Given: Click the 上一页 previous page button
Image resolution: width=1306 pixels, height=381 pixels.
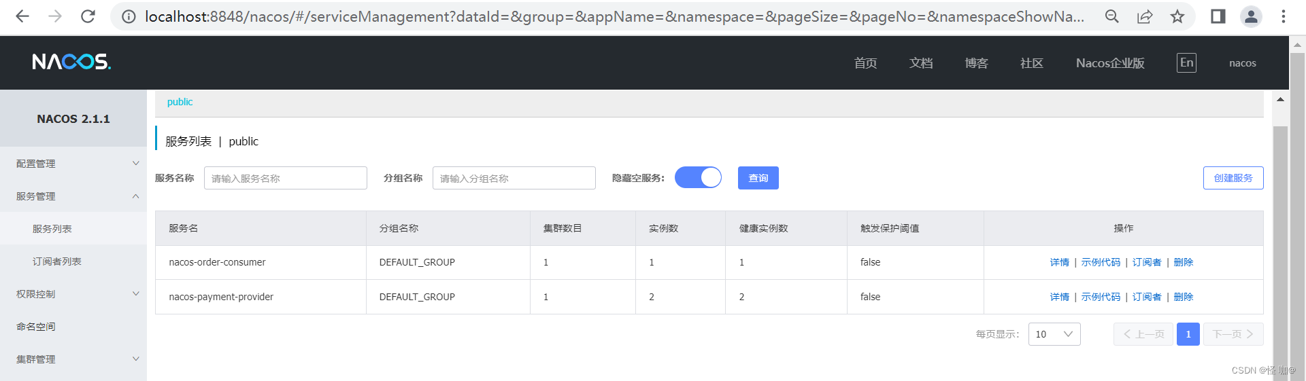Looking at the screenshot, I should click(x=1143, y=334).
